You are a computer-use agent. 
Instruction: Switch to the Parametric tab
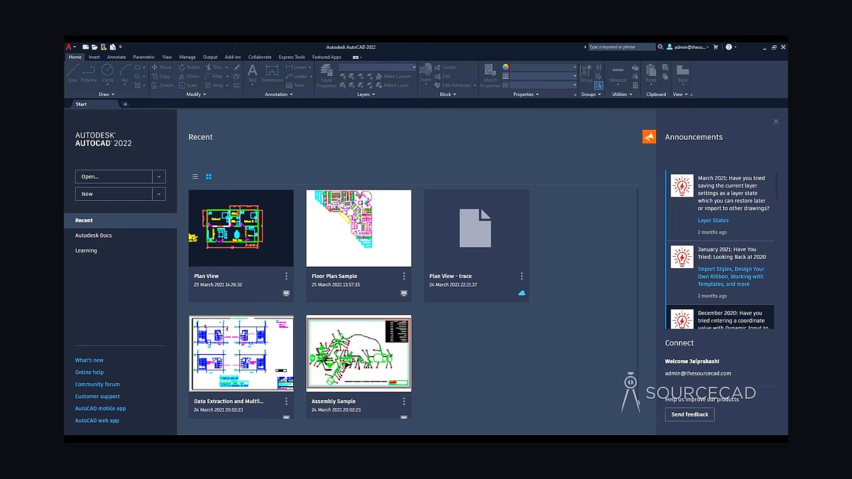tap(143, 57)
